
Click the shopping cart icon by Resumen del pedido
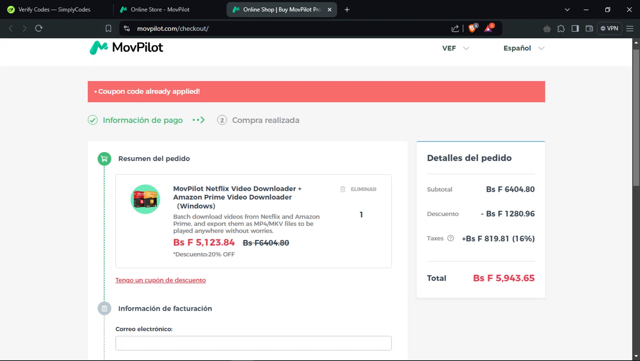[105, 159]
